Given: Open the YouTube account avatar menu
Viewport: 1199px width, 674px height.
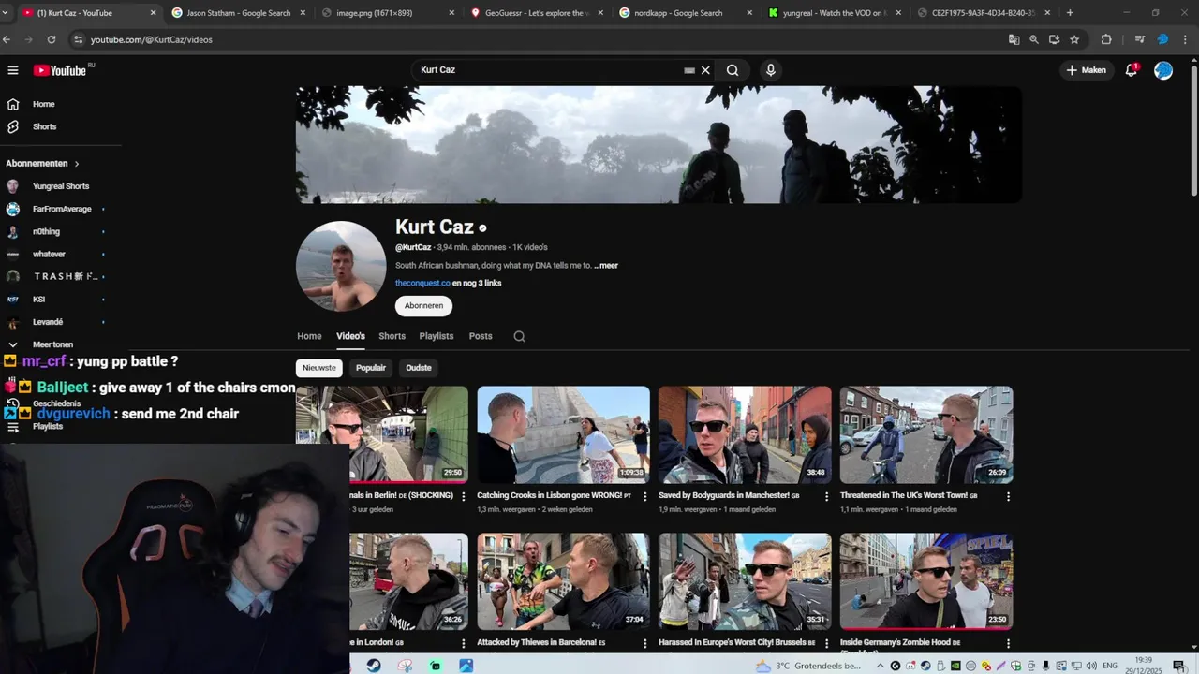Looking at the screenshot, I should tap(1163, 70).
